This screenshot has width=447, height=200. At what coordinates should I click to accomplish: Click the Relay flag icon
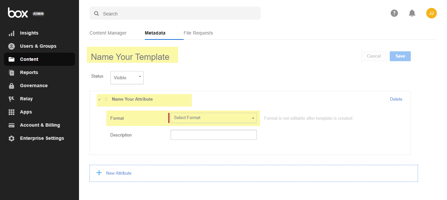pyautogui.click(x=12, y=99)
